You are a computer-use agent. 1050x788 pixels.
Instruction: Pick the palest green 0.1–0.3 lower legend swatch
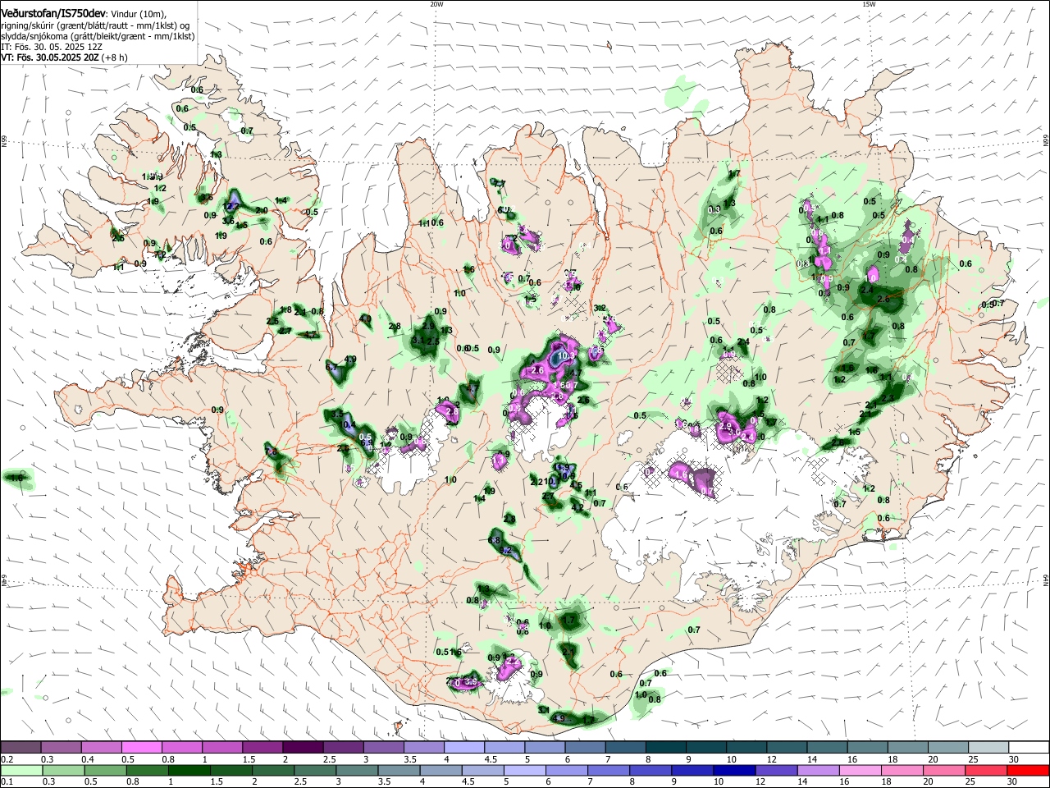21,771
